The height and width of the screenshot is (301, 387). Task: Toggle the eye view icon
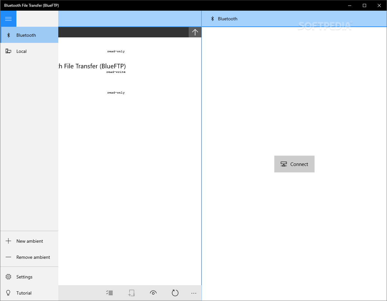tap(153, 293)
